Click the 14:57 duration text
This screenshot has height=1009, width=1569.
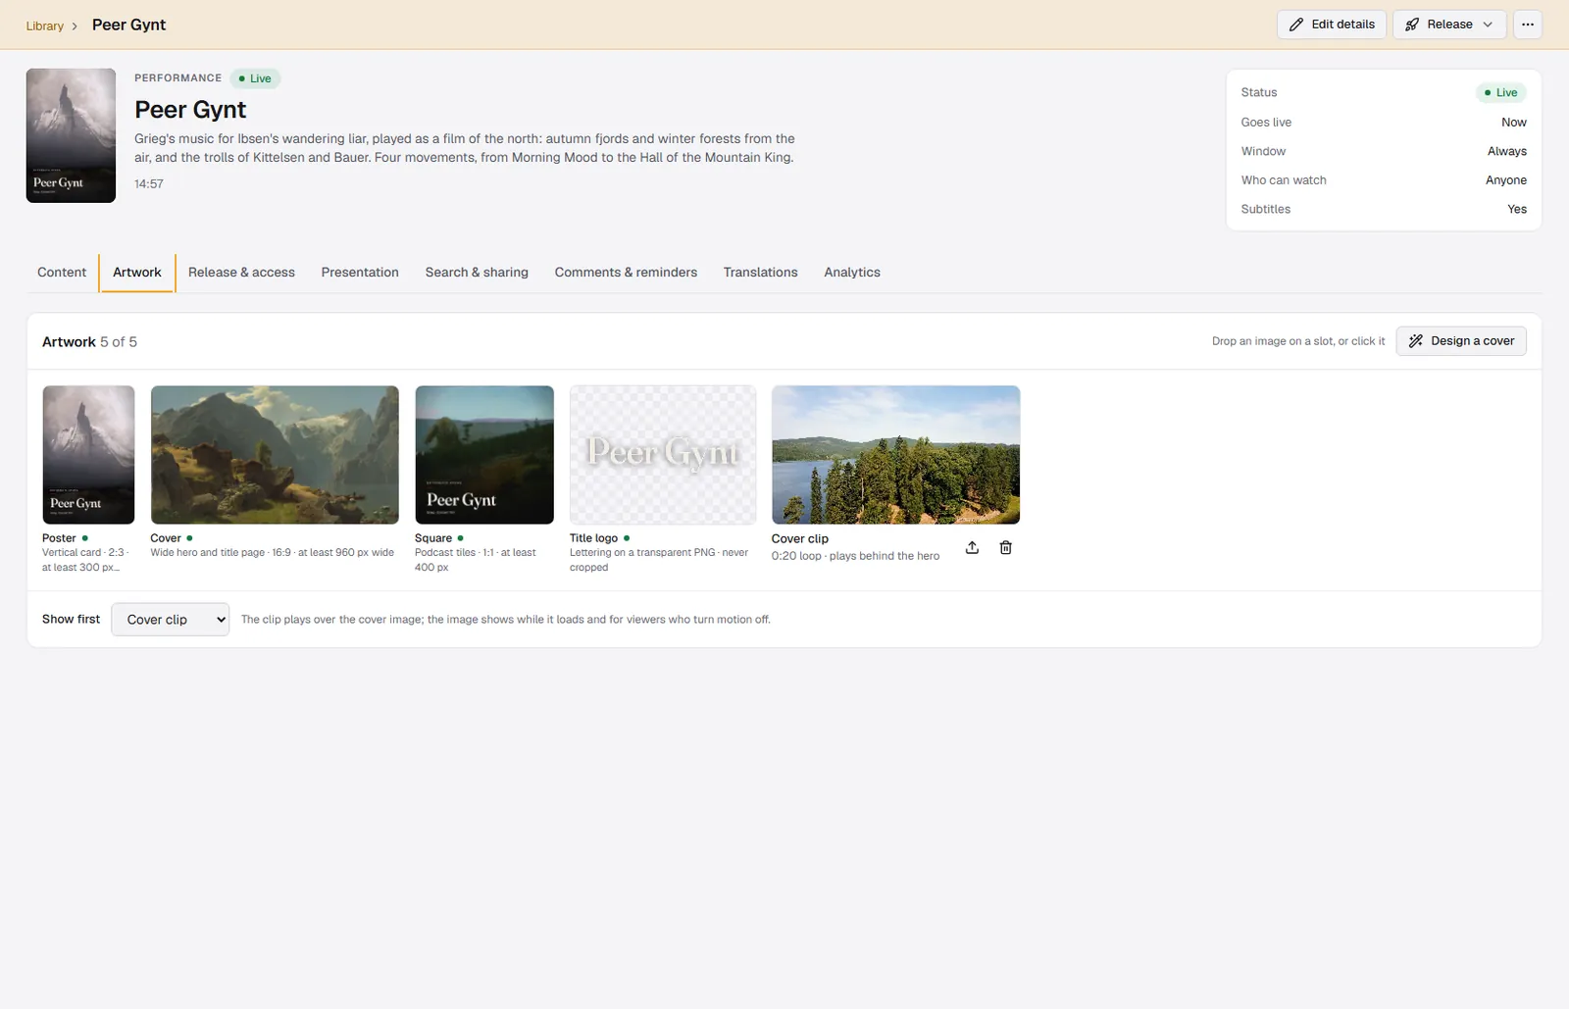pos(149,183)
